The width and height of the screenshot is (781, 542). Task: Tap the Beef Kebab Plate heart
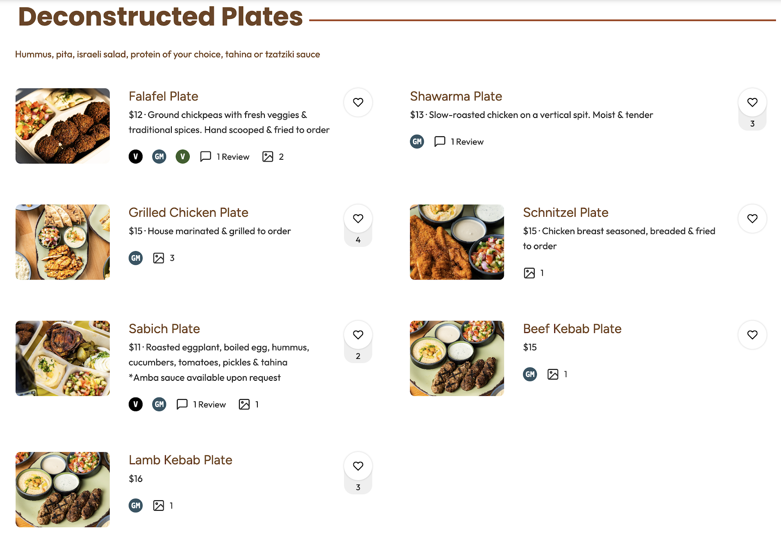pos(752,335)
